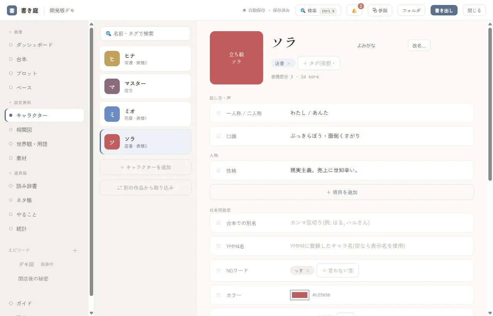The height and width of the screenshot is (316, 493).
Task: Add a new episode with the plus icon
Action: [x=75, y=250]
